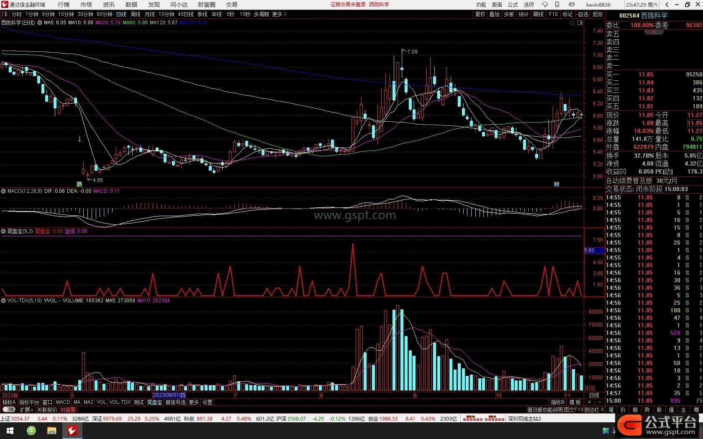Screen dimensions: 703x439
Task: Open the 市场 menu
Action: pyautogui.click(x=86, y=5)
